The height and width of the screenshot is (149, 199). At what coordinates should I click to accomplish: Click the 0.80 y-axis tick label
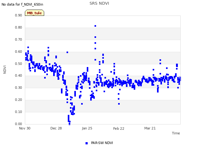[19, 27]
